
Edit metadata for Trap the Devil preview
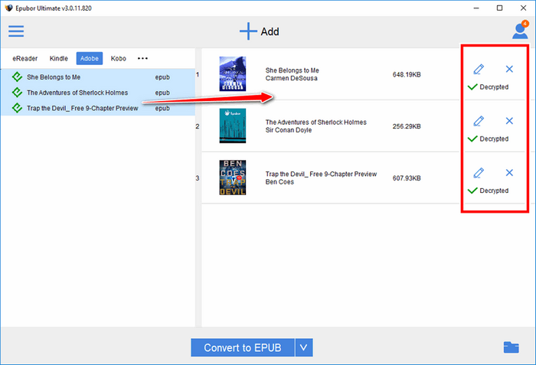479,173
